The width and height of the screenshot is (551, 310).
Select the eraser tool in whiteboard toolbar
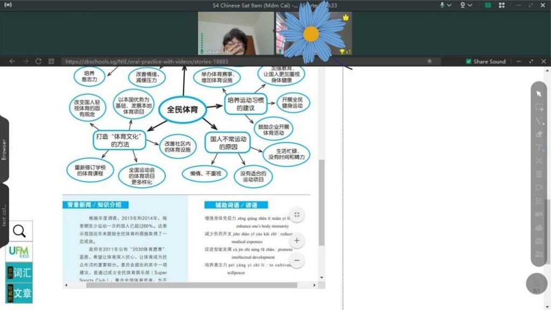[x=539, y=134]
